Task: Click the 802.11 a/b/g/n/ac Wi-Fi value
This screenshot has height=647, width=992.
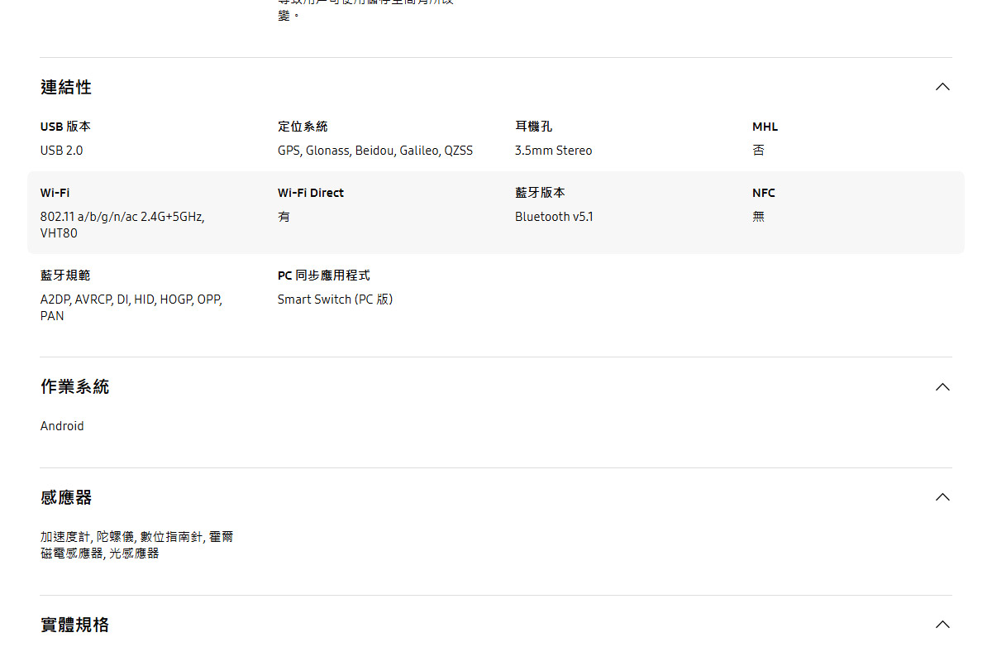Action: pyautogui.click(x=122, y=217)
